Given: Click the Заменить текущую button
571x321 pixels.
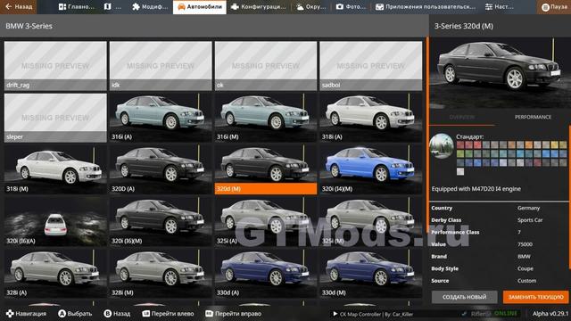Looking at the screenshot, I should tap(535, 297).
